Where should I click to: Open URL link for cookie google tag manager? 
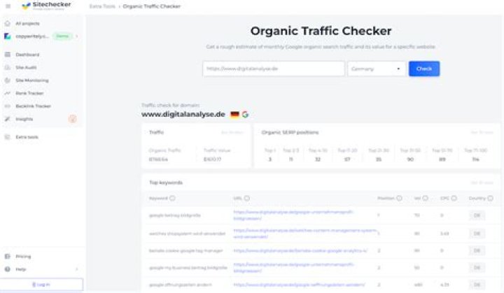(x=300, y=250)
